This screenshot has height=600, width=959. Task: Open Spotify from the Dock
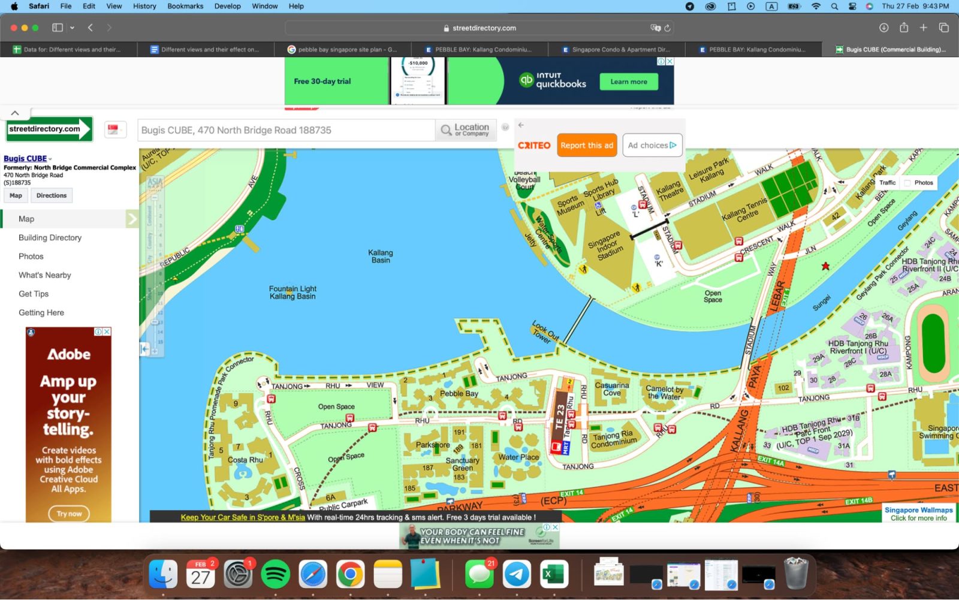pyautogui.click(x=276, y=575)
